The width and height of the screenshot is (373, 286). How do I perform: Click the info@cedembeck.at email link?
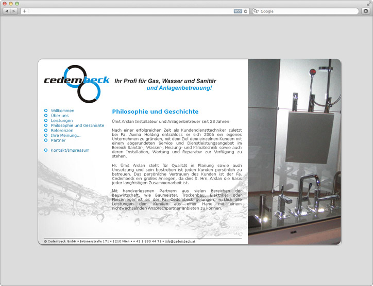click(x=180, y=241)
